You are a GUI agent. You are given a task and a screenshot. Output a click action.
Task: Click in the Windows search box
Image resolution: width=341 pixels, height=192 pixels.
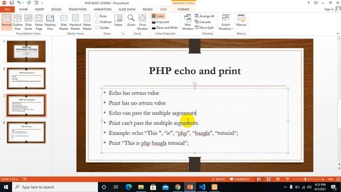click(55, 187)
